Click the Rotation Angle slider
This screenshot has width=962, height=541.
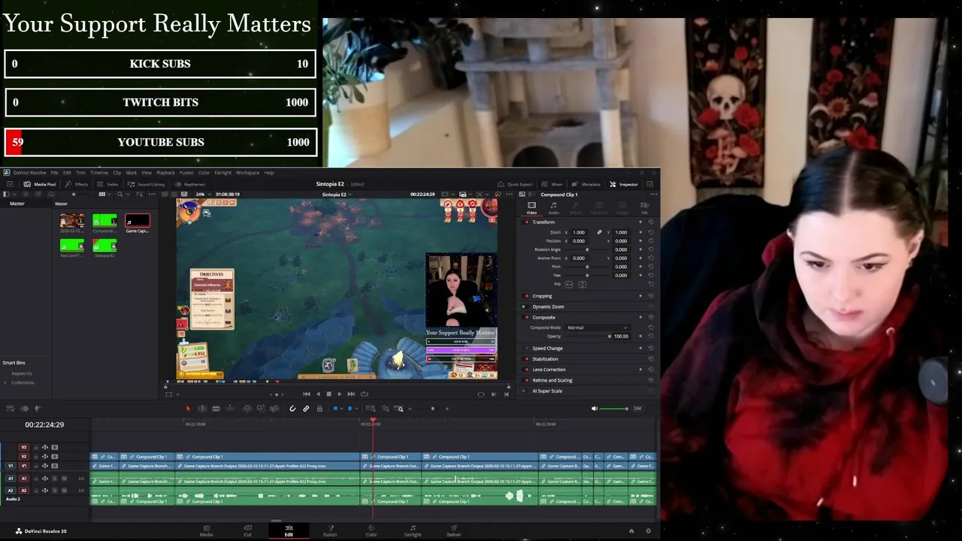tap(587, 249)
